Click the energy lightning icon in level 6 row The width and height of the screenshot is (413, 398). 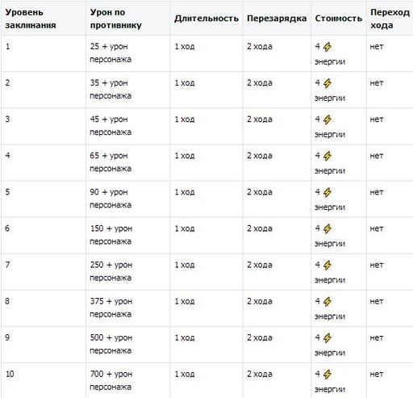pos(327,229)
